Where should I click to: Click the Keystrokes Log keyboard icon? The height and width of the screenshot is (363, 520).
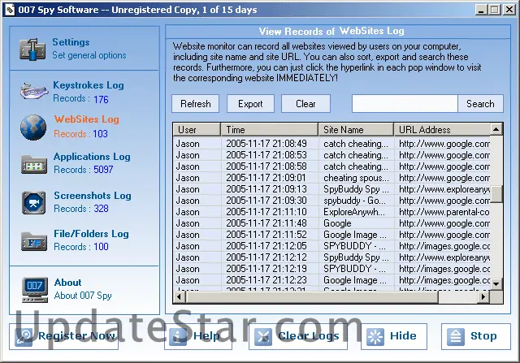click(34, 91)
